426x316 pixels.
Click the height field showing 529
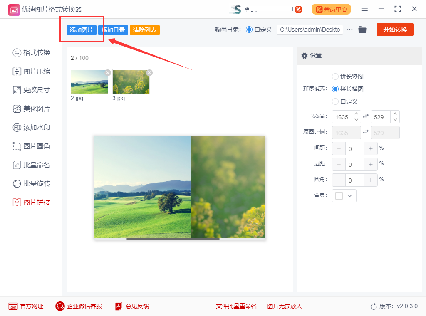click(x=381, y=117)
